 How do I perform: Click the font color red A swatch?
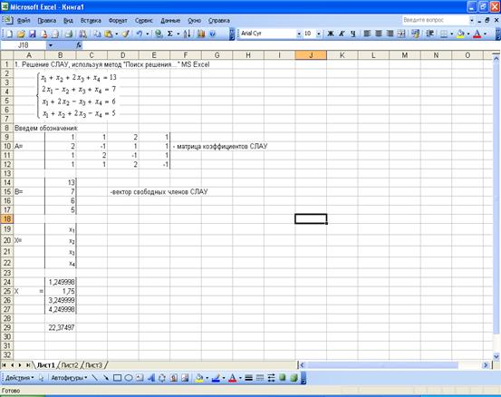[477, 34]
